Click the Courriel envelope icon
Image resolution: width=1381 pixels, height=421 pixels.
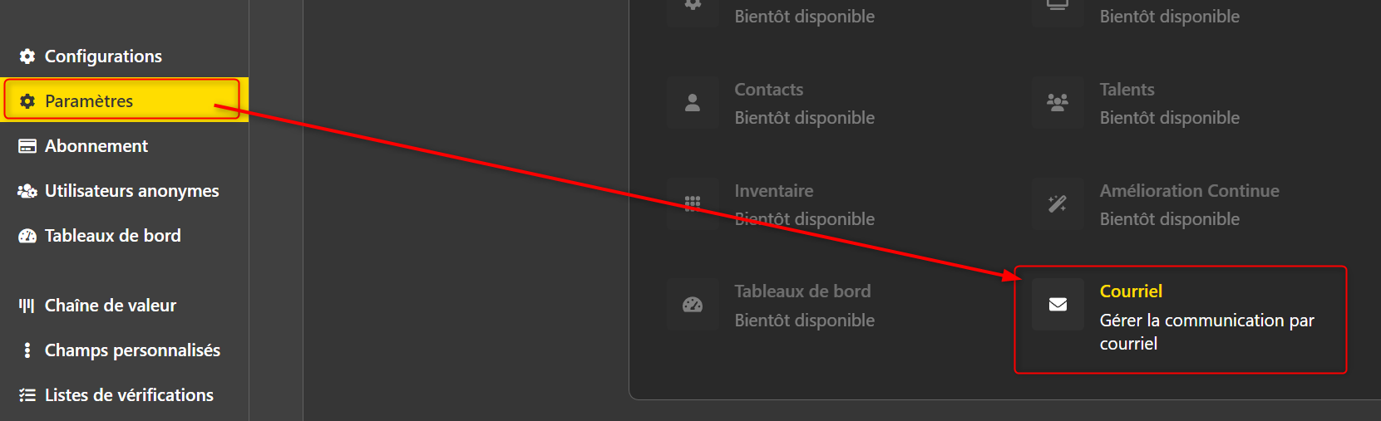[x=1058, y=305]
